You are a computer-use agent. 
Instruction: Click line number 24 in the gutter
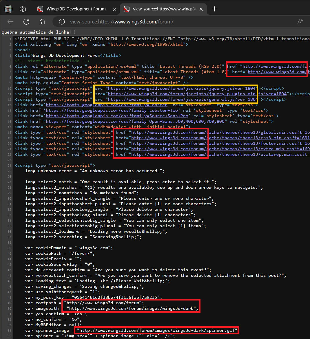pos(9,166)
